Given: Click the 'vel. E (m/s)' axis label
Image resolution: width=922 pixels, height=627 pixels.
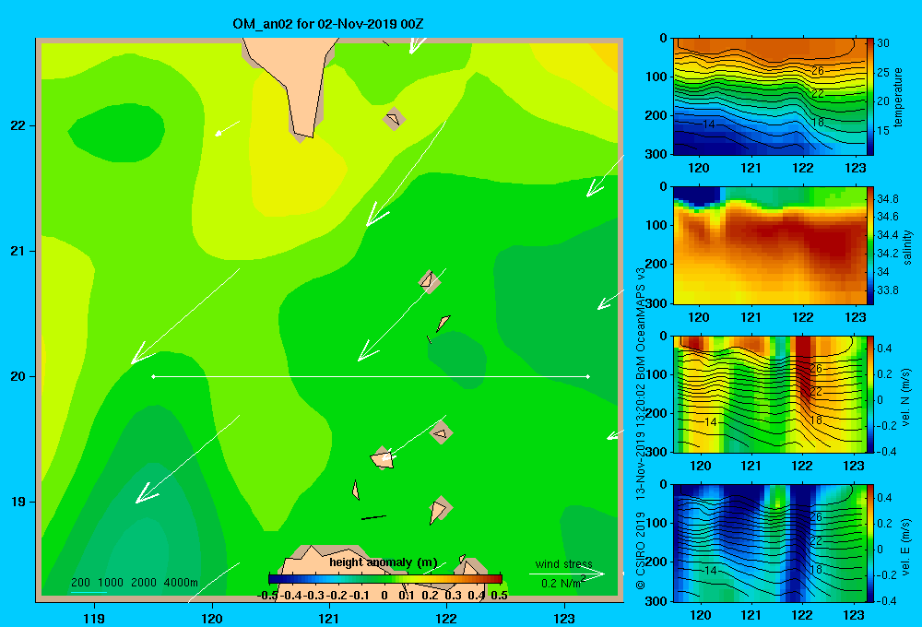Looking at the screenshot, I should click(x=906, y=547).
